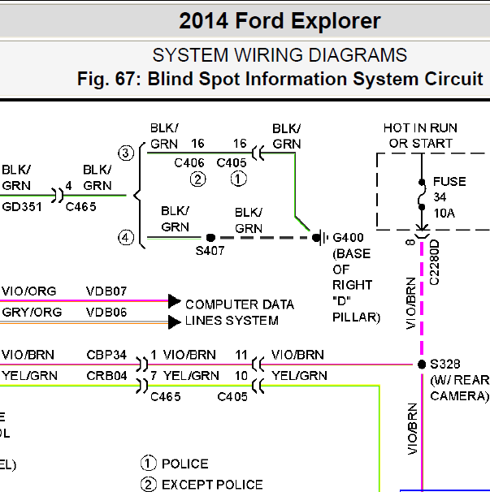
Task: Click the S407 splice dot
Action: [x=210, y=238]
